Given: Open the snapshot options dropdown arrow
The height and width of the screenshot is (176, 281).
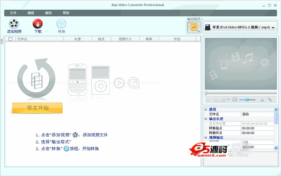Looking at the screenshot, I should click(228, 100).
